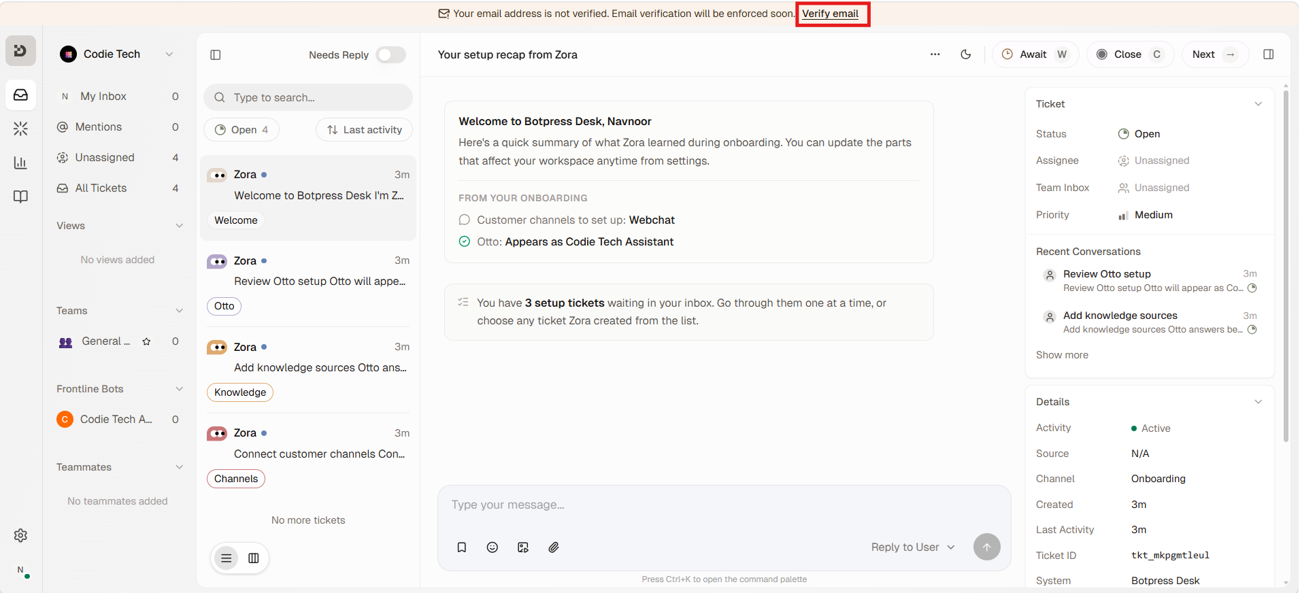Collapse the ticket list panel icon

click(x=216, y=55)
